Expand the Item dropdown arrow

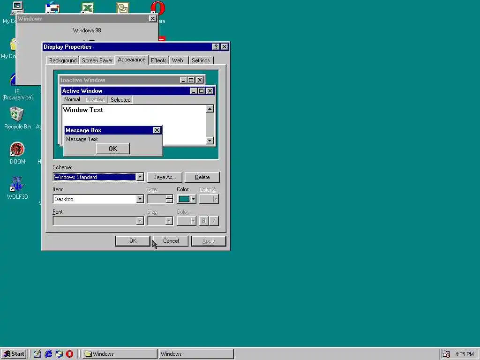(140, 199)
